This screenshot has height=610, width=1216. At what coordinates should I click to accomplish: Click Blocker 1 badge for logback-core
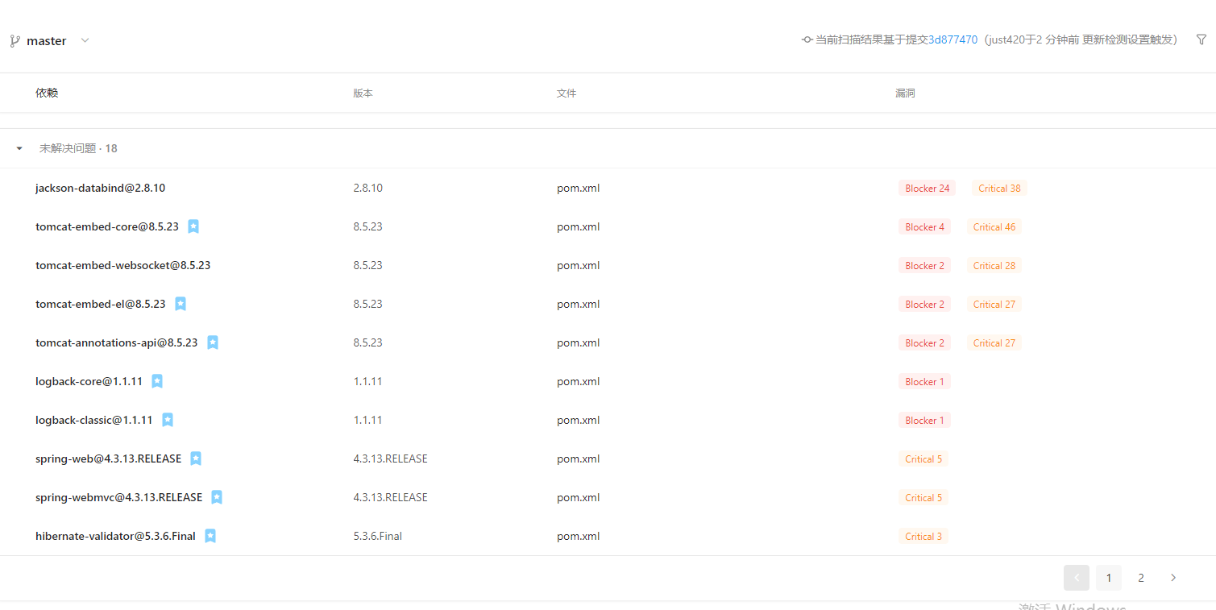point(924,381)
